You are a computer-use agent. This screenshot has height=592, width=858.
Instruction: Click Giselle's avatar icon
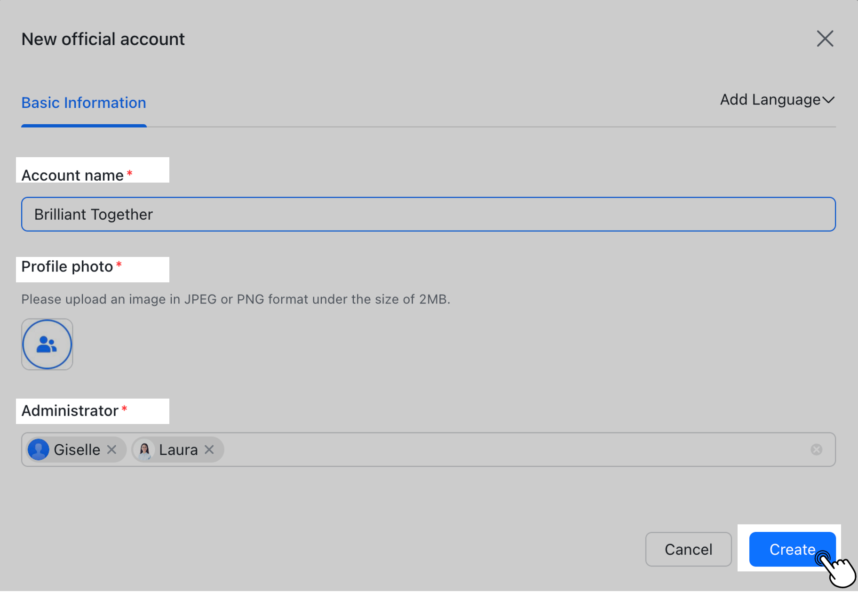(x=38, y=449)
